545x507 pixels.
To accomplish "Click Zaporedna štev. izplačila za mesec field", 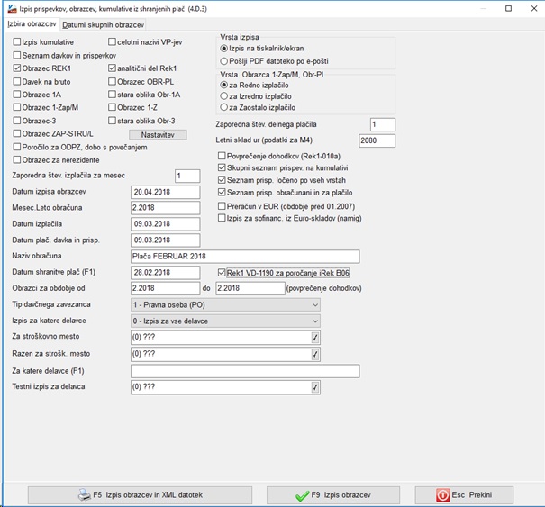I will click(187, 176).
